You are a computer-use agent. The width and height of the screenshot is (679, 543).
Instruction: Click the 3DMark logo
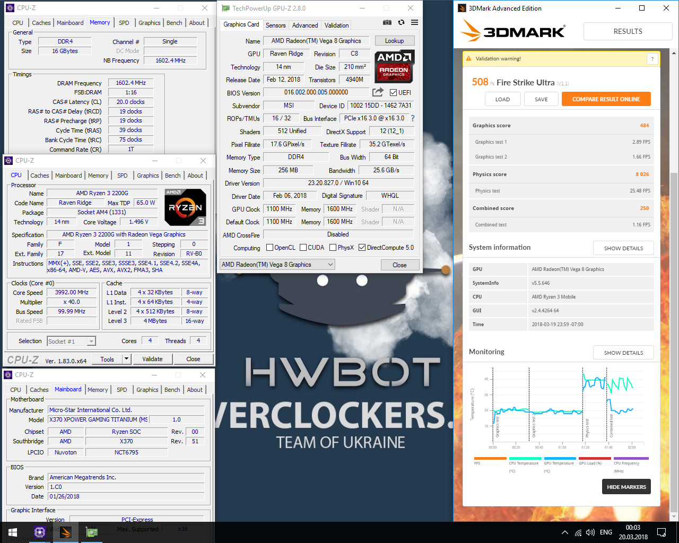[x=512, y=31]
